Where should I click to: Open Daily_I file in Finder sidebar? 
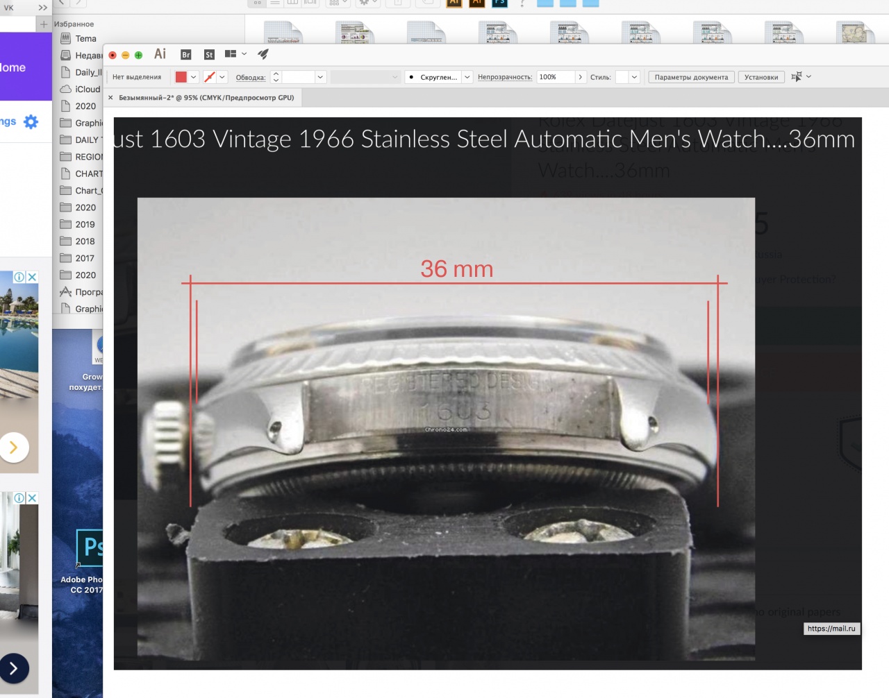click(x=88, y=72)
